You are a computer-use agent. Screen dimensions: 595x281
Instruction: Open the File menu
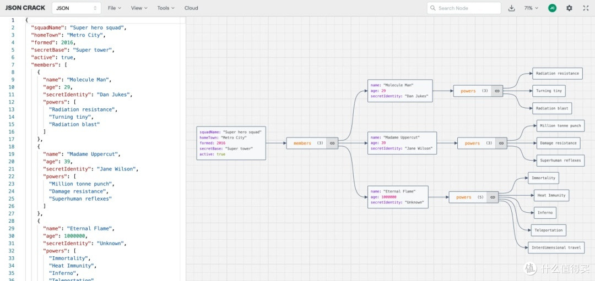[x=114, y=8]
